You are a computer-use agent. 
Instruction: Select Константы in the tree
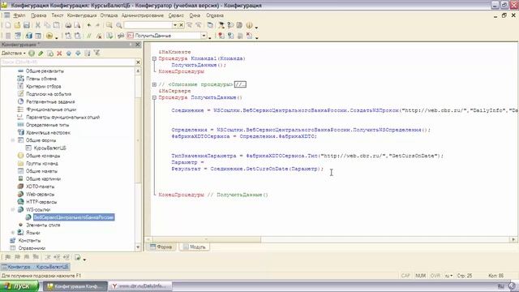point(29,240)
